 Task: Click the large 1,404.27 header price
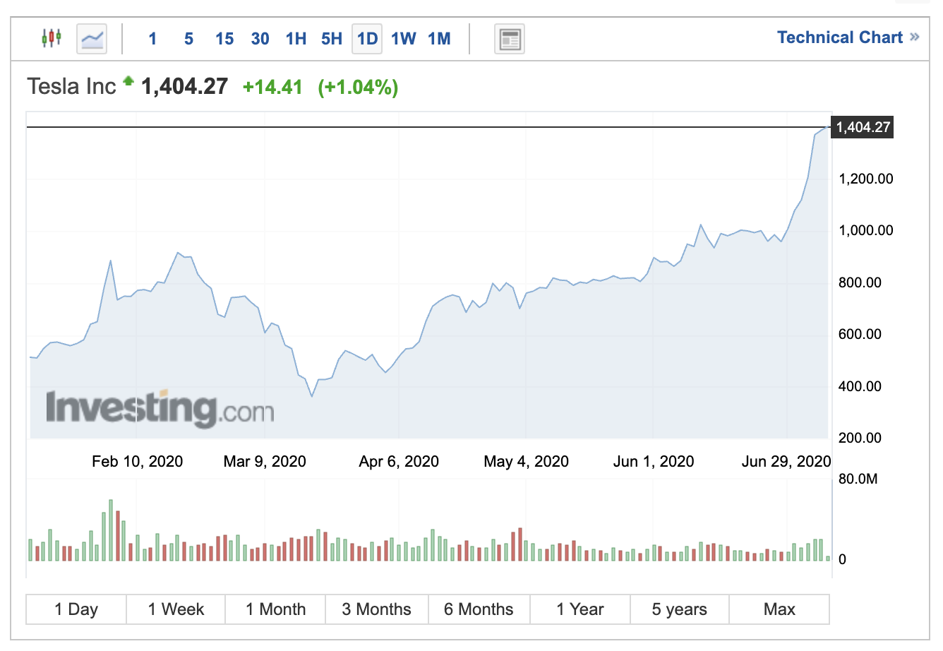[185, 86]
